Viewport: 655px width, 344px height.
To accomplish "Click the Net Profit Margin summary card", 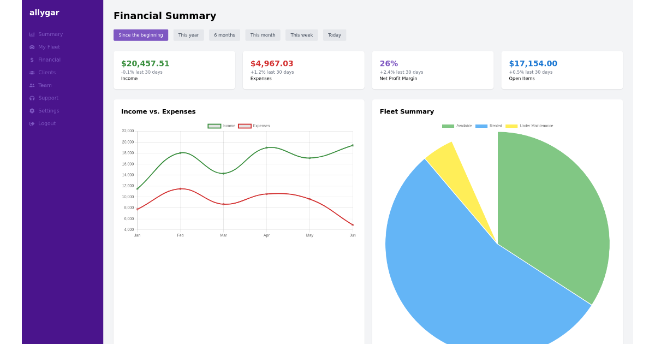I will (433, 70).
